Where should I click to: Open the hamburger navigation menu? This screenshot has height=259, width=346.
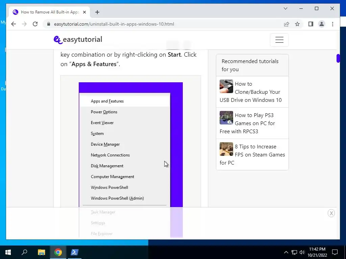(x=279, y=40)
